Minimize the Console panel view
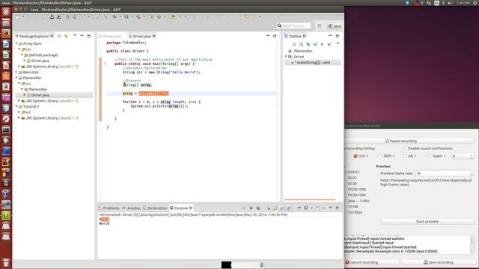Image resolution: width=479 pixels, height=269 pixels. [330, 208]
